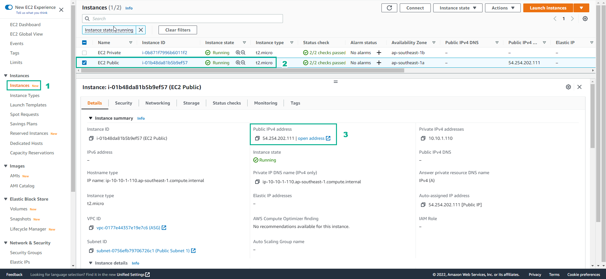Click the table horizontal scrollbar

click(243, 71)
